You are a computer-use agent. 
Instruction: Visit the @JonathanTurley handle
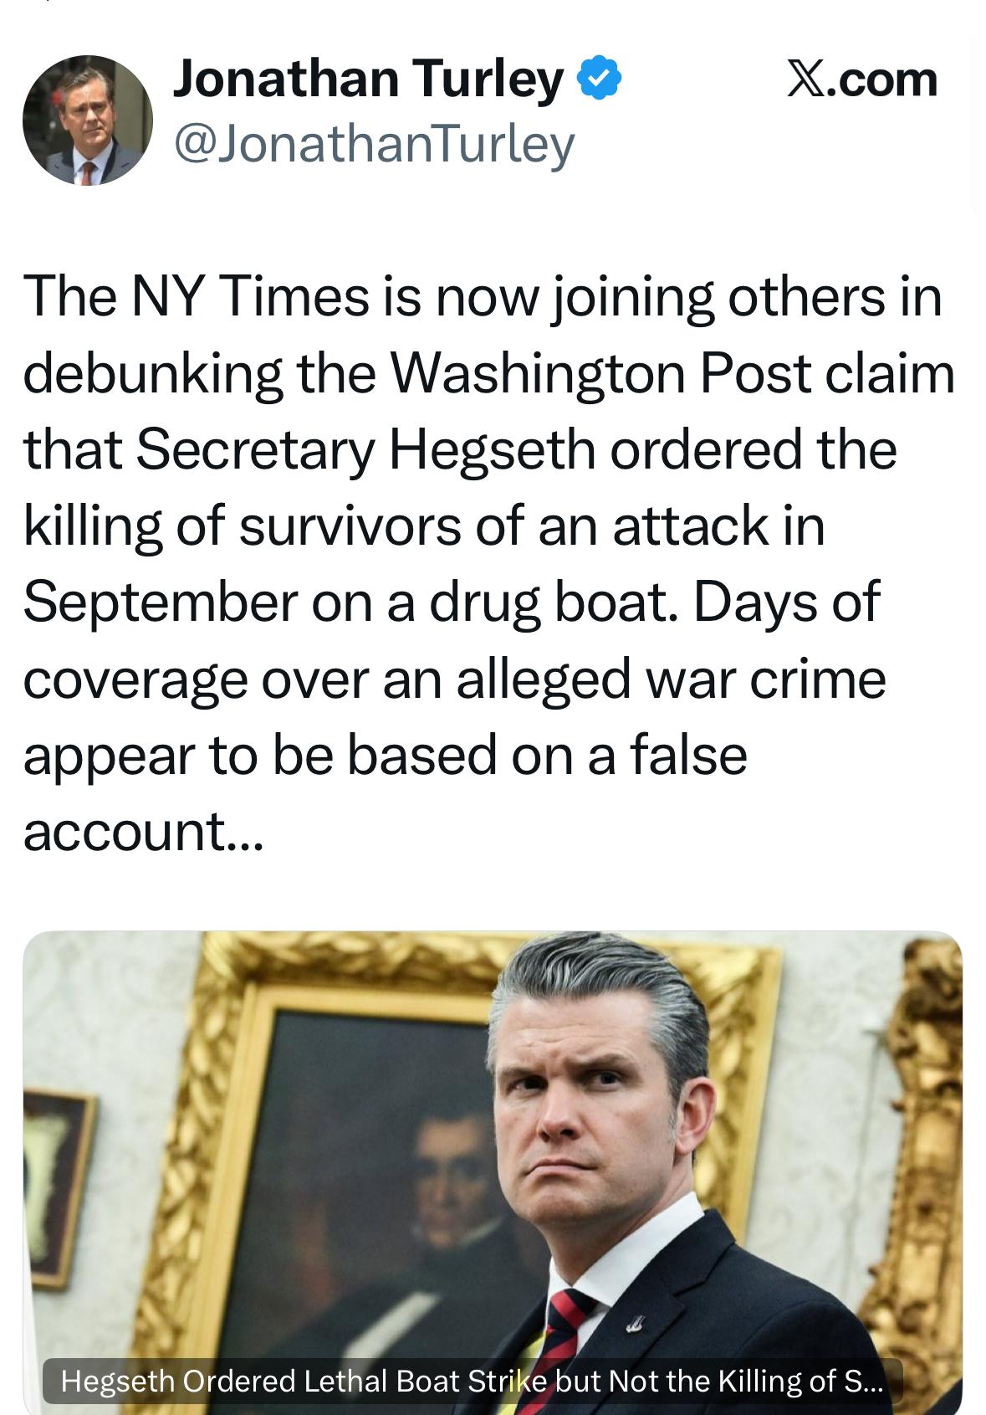374,144
